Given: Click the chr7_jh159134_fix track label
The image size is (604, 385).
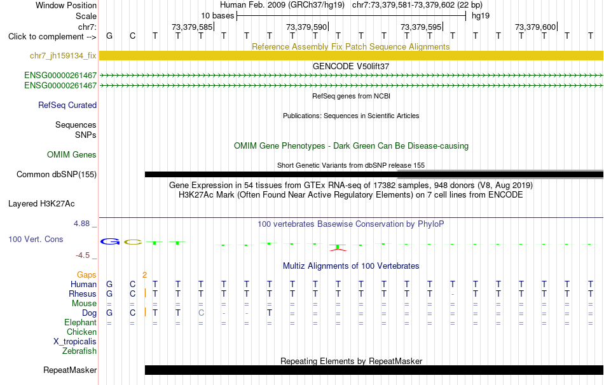Looking at the screenshot, I should pyautogui.click(x=63, y=56).
